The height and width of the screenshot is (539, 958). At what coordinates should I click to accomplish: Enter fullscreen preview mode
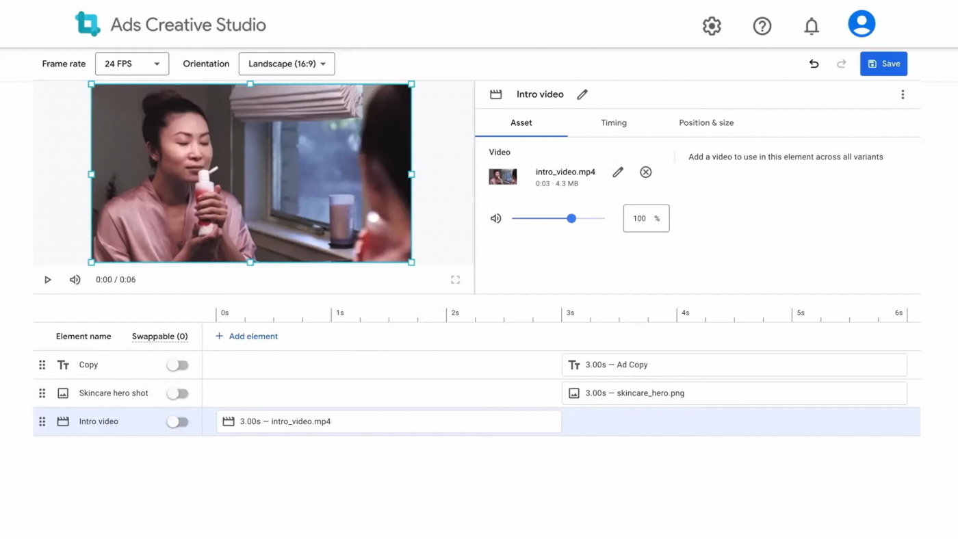[455, 280]
